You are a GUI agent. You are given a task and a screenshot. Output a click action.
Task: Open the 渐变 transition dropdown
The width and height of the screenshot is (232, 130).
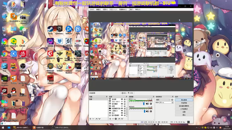coord(163,100)
